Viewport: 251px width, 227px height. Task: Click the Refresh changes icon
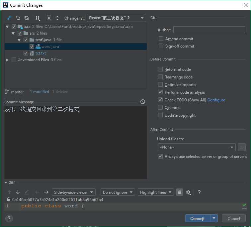click(27, 18)
